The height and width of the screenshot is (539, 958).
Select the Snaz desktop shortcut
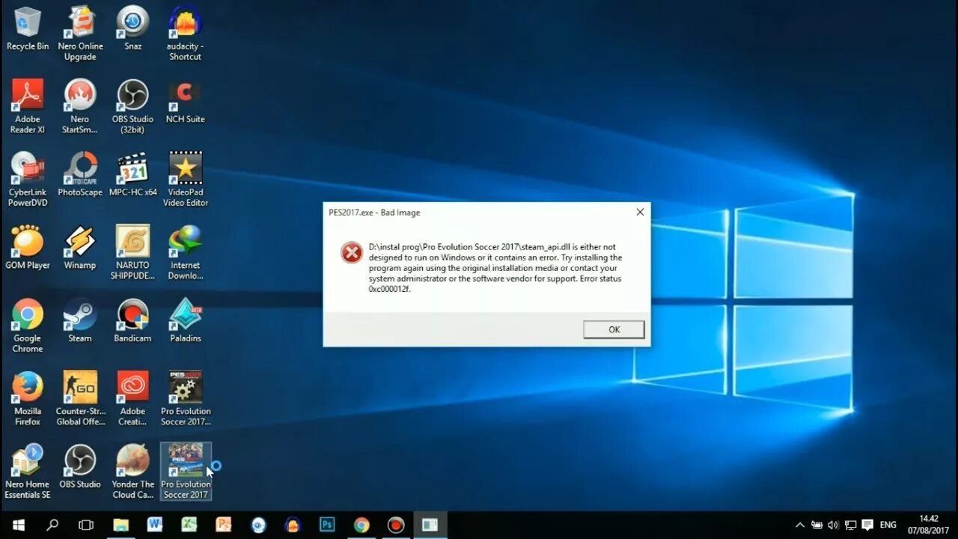[x=133, y=29]
